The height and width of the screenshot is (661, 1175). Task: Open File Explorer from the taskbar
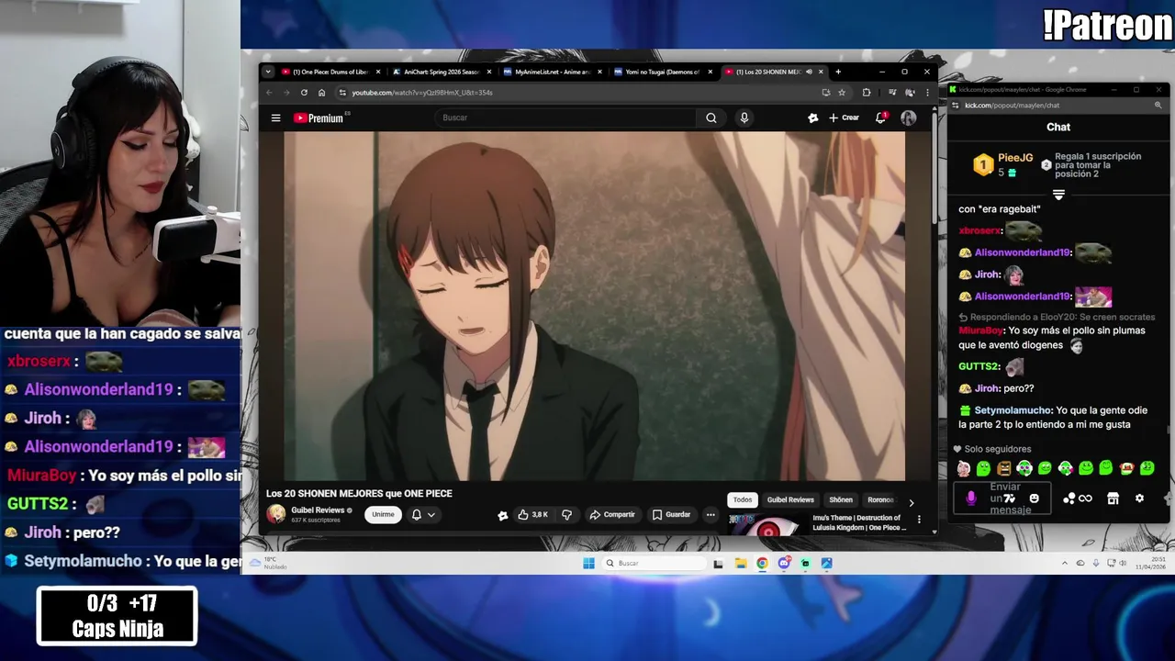point(741,563)
